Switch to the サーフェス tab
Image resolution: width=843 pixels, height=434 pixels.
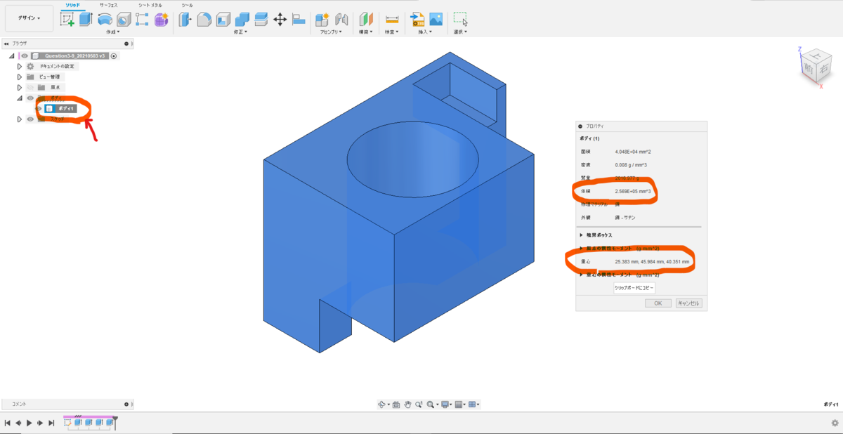tap(108, 4)
